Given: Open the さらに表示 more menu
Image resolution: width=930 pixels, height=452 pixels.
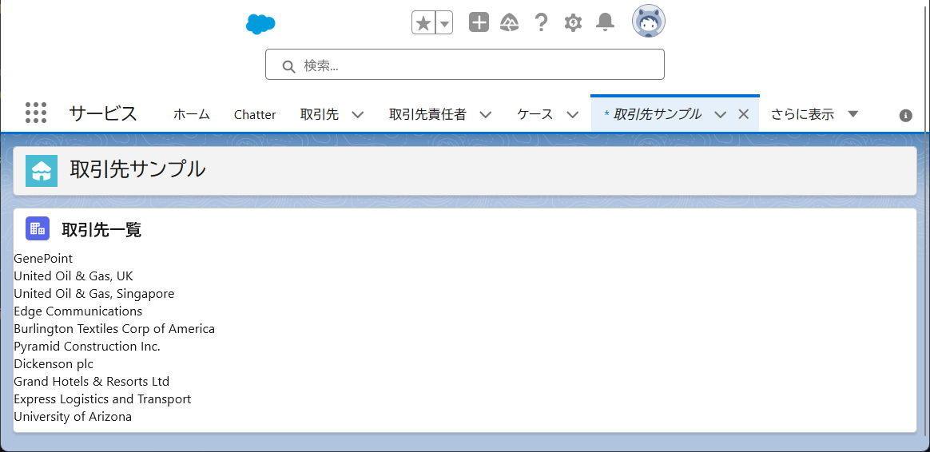Looking at the screenshot, I should [815, 114].
